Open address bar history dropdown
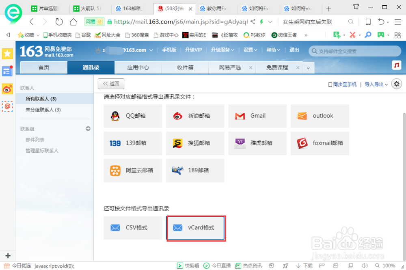The image size is (406, 270). (270, 22)
